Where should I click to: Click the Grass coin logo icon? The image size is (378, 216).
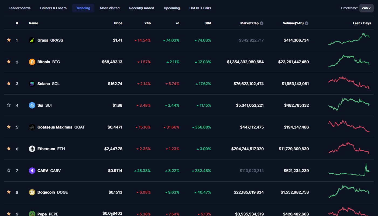32,40
